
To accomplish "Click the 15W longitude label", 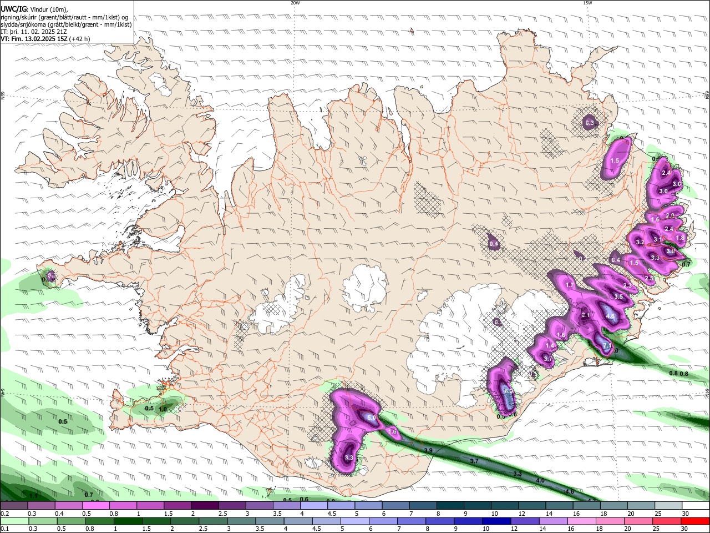I will [587, 3].
